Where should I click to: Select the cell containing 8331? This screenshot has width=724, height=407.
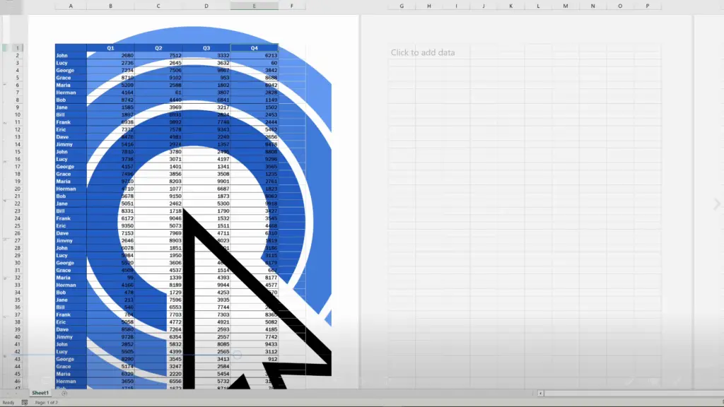[110, 211]
